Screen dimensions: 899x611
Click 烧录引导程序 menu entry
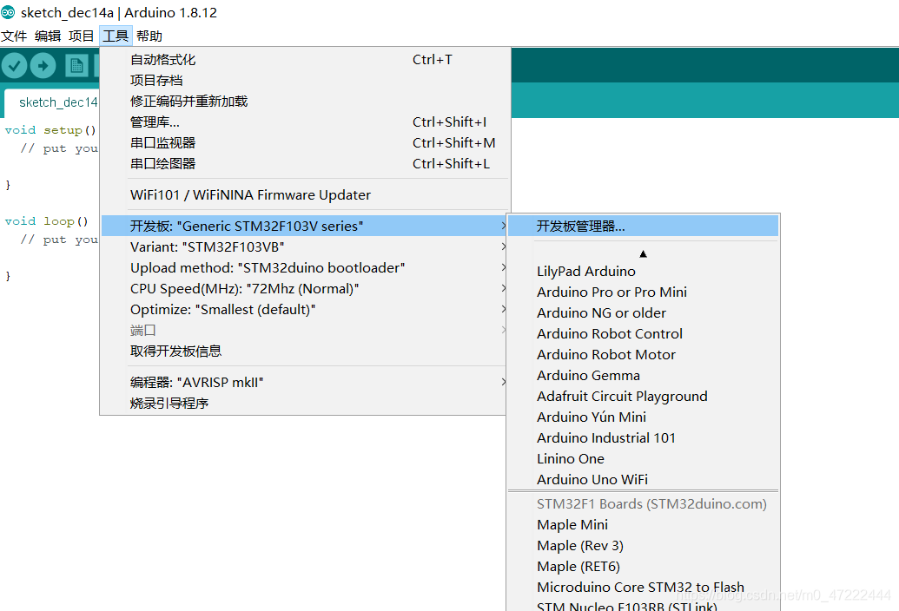tap(169, 403)
